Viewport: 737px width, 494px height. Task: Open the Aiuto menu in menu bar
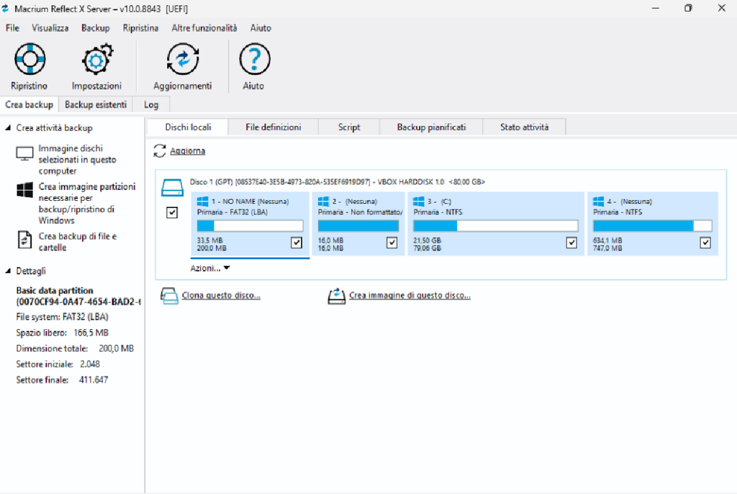(x=261, y=28)
